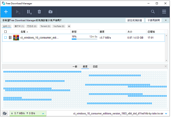
Task: Switch to 日誌 details tab
Action: [95, 66]
